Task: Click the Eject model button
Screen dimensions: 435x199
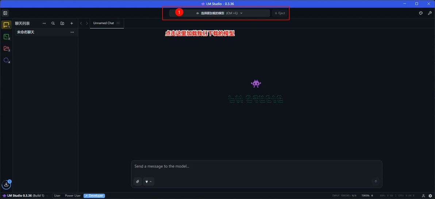Action: [x=280, y=13]
